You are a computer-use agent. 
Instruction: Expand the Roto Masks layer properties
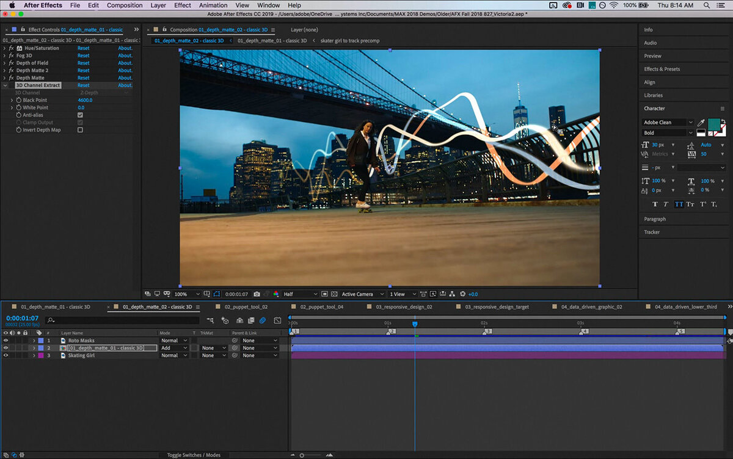pos(34,341)
